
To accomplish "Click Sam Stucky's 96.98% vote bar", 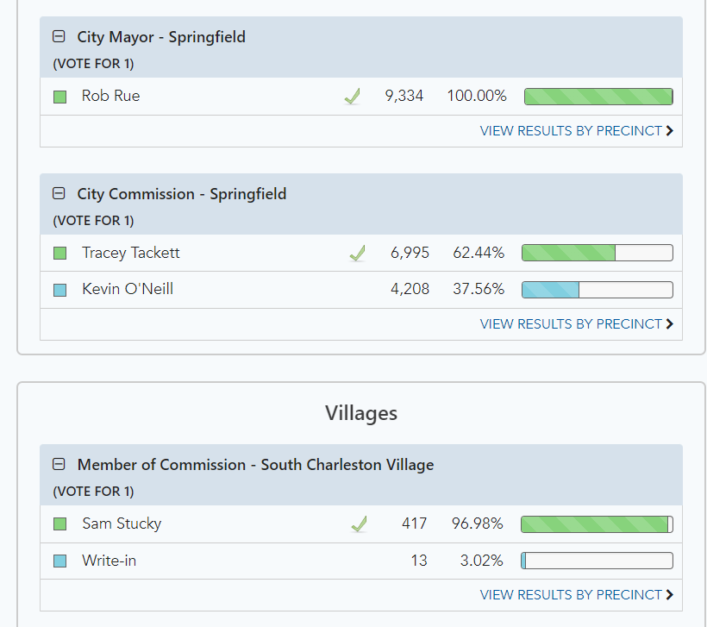I will tap(597, 524).
